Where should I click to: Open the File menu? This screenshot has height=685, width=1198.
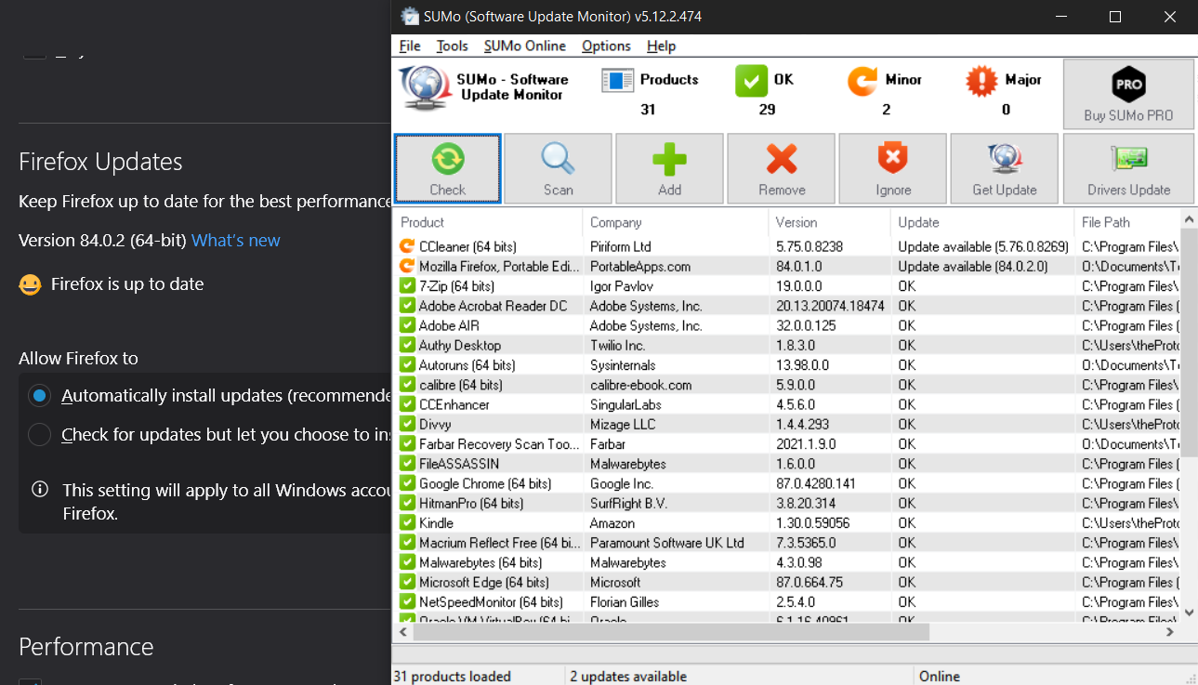[x=410, y=46]
